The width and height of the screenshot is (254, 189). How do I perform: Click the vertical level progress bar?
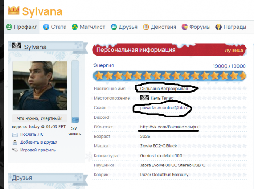click(75, 92)
